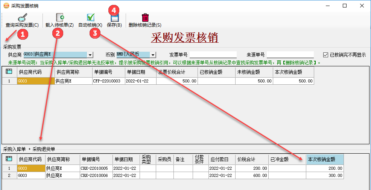This screenshot has width=371, height=190.
Task: Click the 删除核销记录 trash can icon
Action: tap(145, 18)
